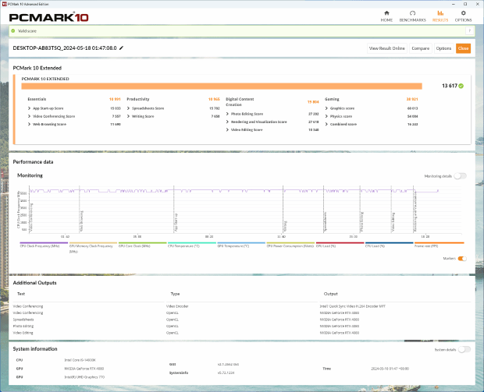The height and width of the screenshot is (392, 484).
Task: Click the dark blue CPU Load (%) legend swatch
Action: pos(390,243)
